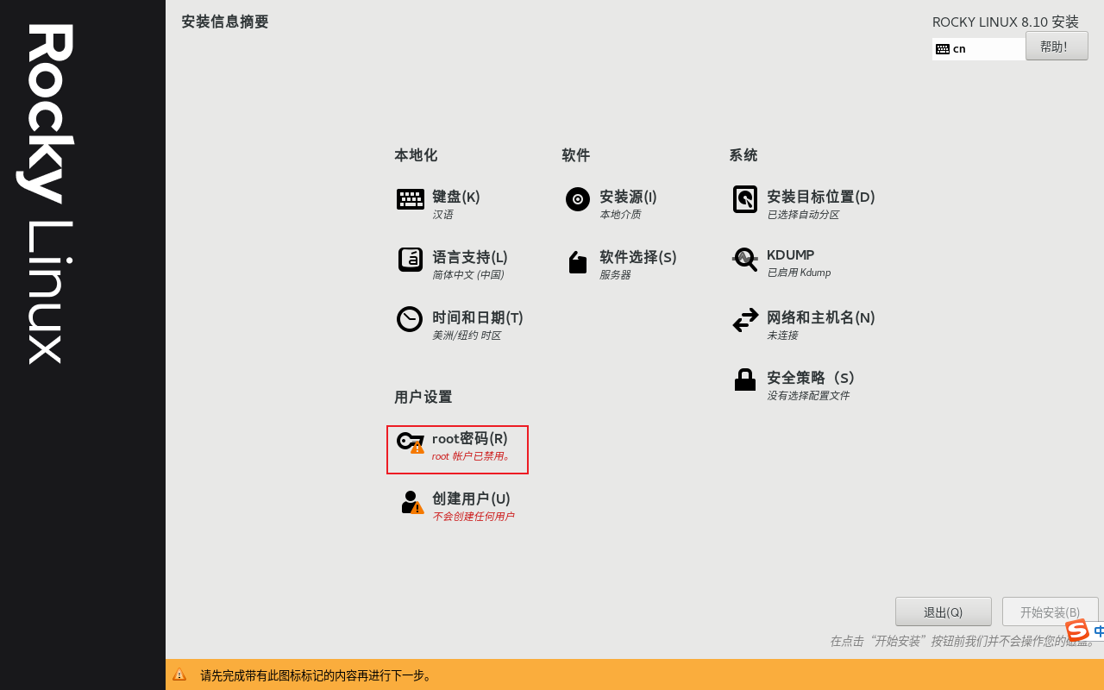Open the keyboard (键盘) settings icon

tap(411, 199)
